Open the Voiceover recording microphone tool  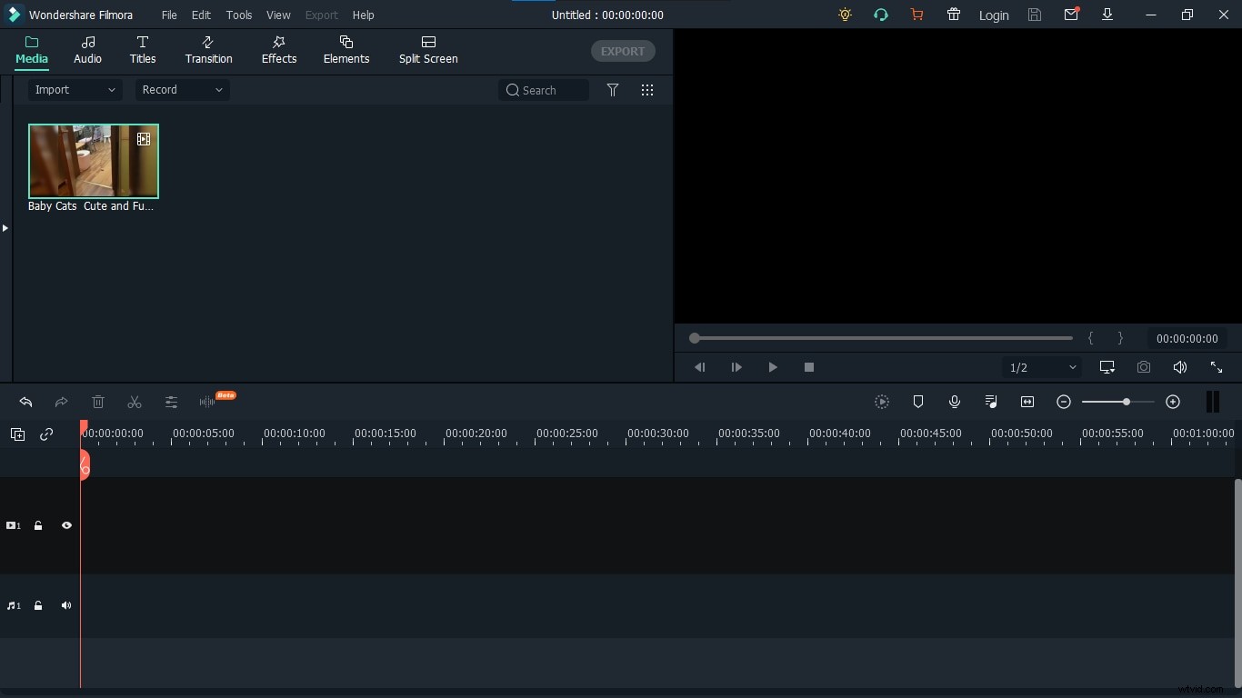click(955, 403)
